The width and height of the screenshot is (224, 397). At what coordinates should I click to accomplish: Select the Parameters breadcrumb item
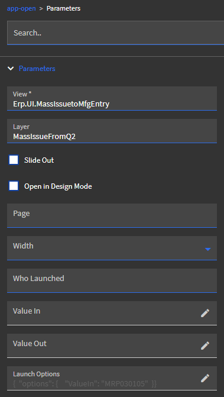pos(63,8)
